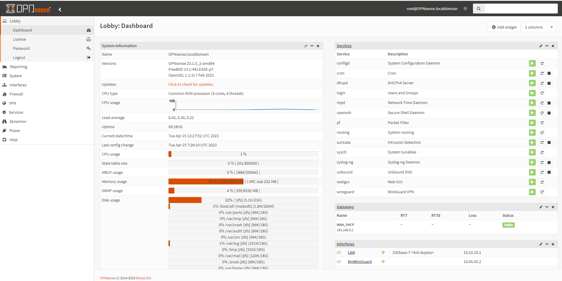Click the Add widget button
Screen dimensions: 562x281
tap(504, 27)
